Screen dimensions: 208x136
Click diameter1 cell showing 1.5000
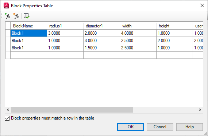point(101,48)
